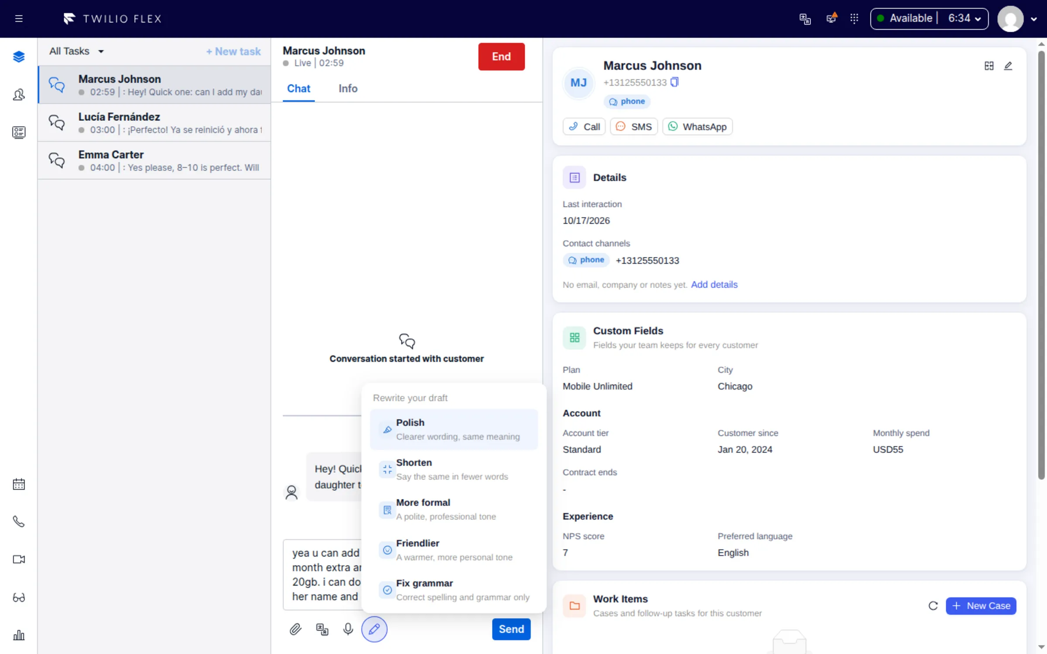Choose Polish from rewrite menu

(454, 429)
